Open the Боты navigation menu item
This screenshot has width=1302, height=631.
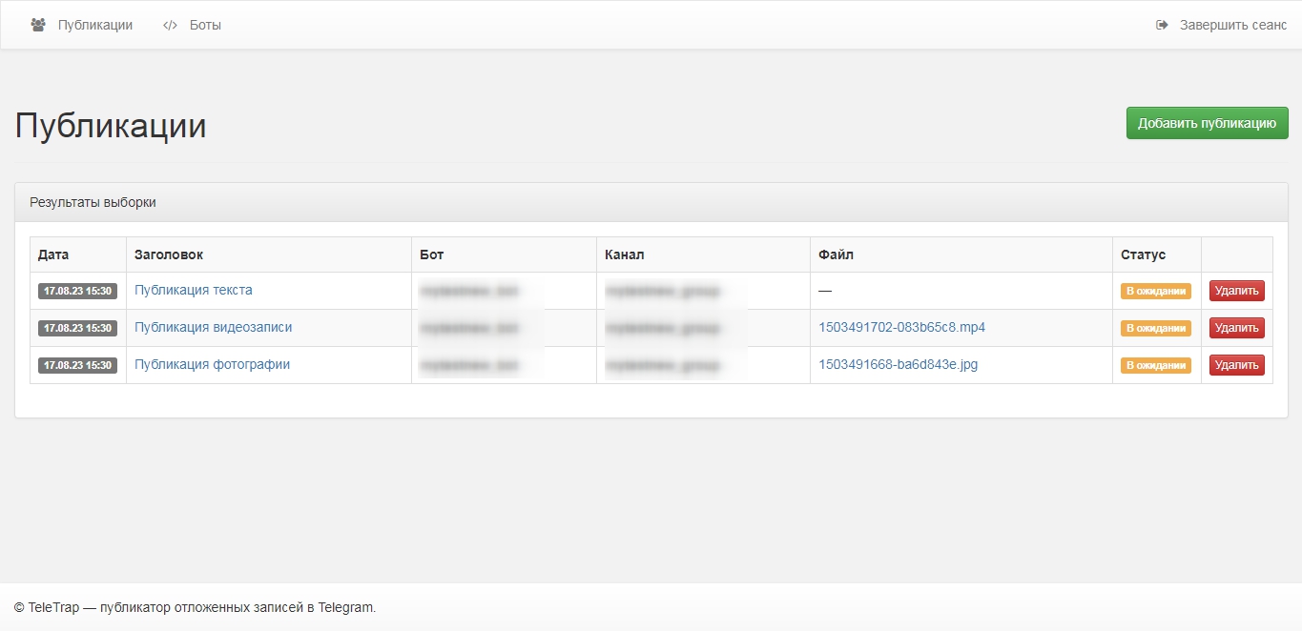[205, 25]
